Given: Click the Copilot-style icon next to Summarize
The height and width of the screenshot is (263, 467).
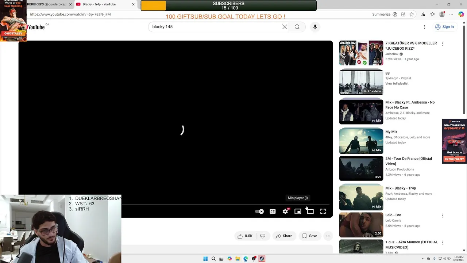Looking at the screenshot, I should click(x=395, y=14).
